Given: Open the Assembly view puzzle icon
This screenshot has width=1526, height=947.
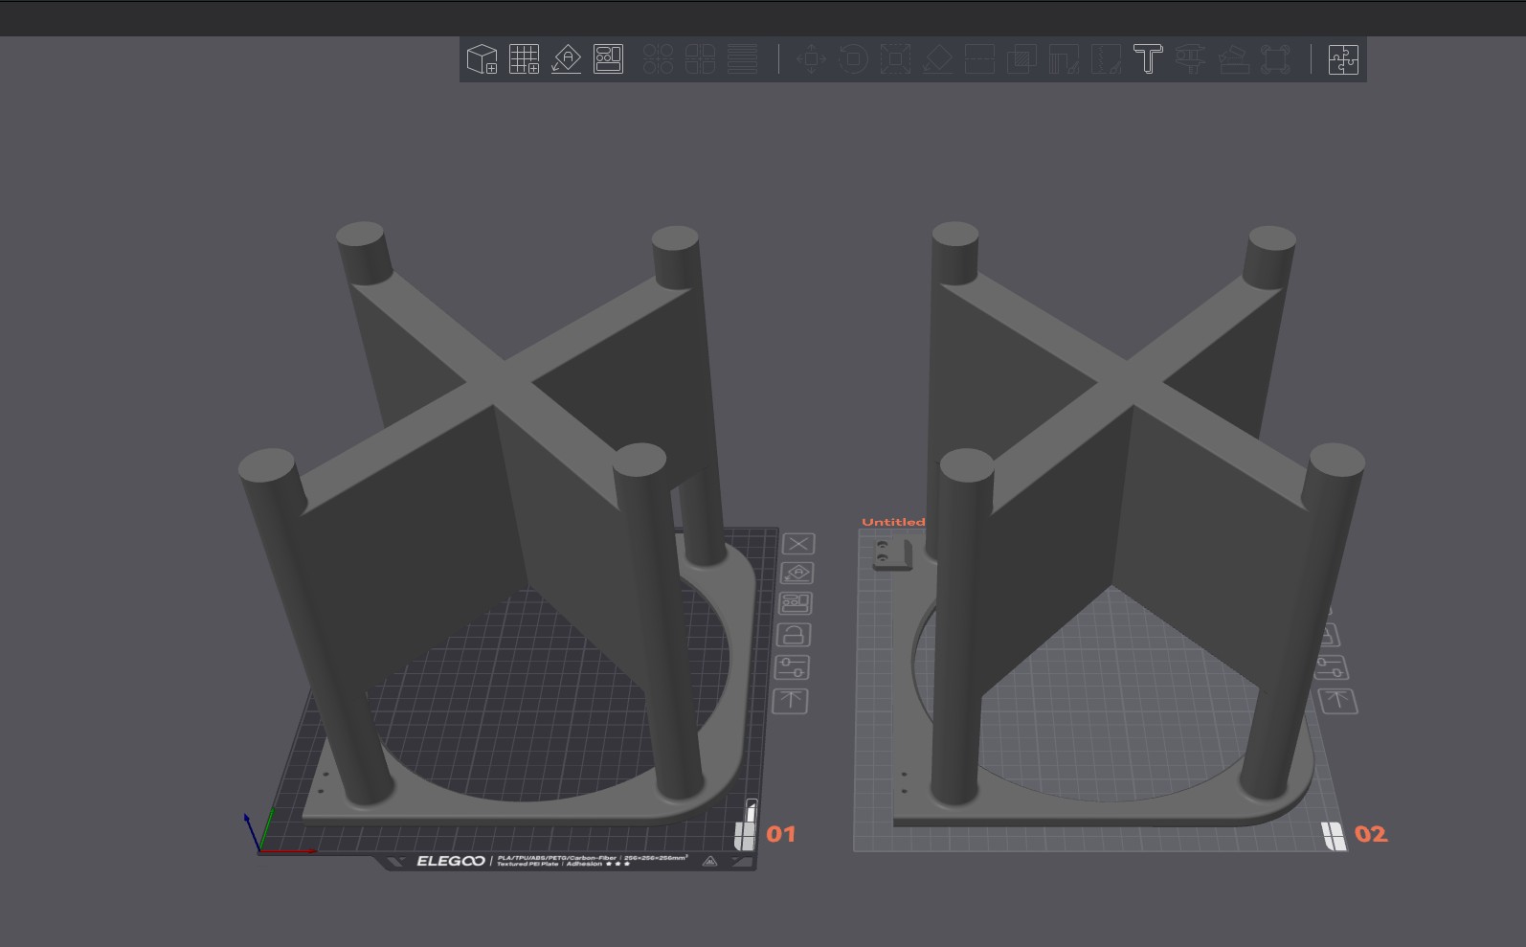Looking at the screenshot, I should pyautogui.click(x=1343, y=59).
